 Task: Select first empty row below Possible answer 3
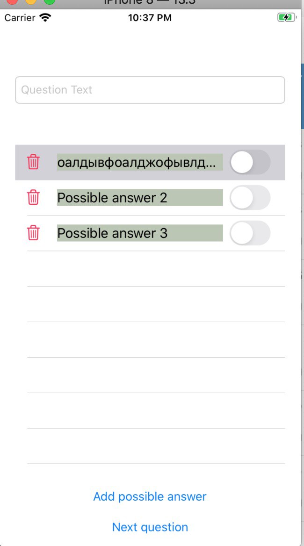(x=156, y=269)
